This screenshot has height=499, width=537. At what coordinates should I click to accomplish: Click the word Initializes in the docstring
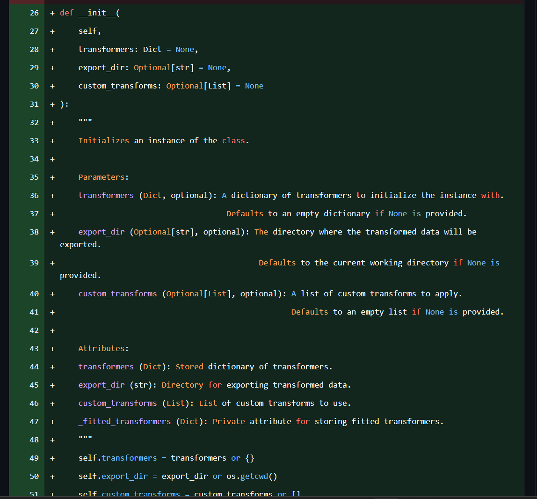103,140
